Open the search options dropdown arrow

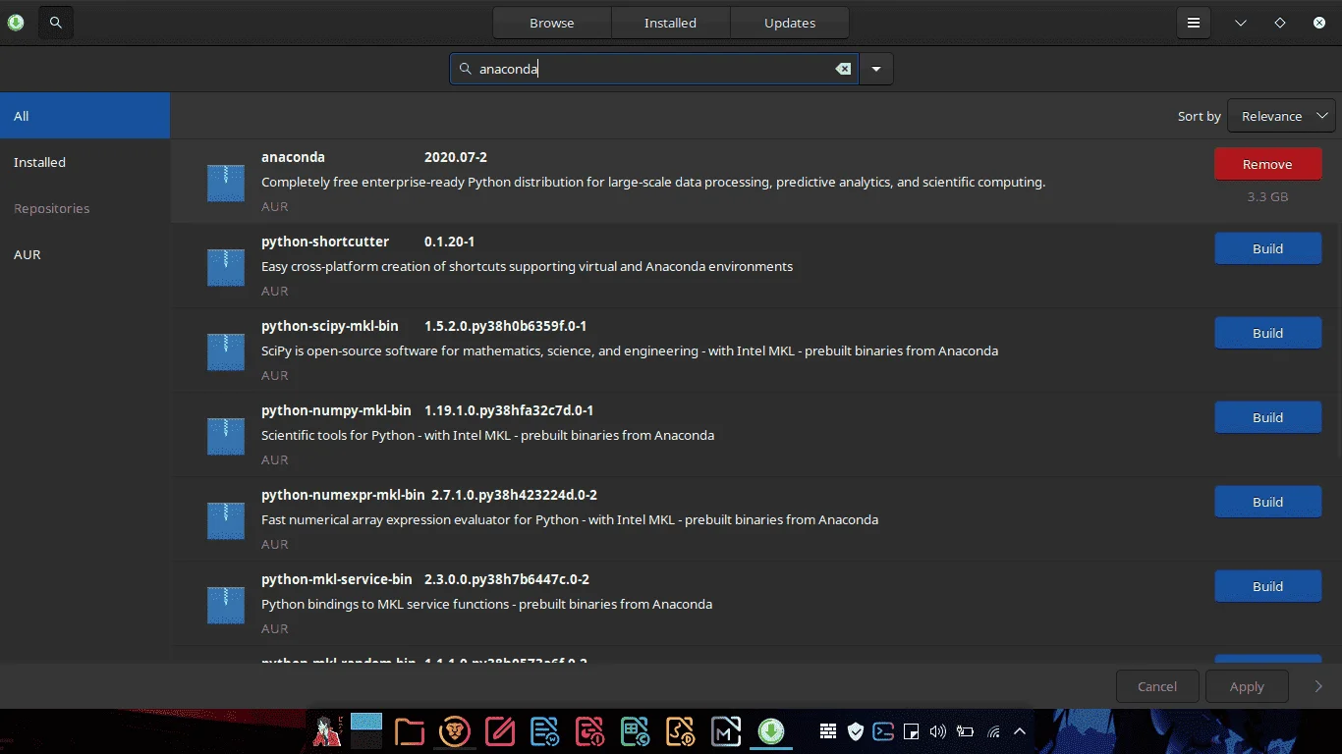[x=876, y=69]
